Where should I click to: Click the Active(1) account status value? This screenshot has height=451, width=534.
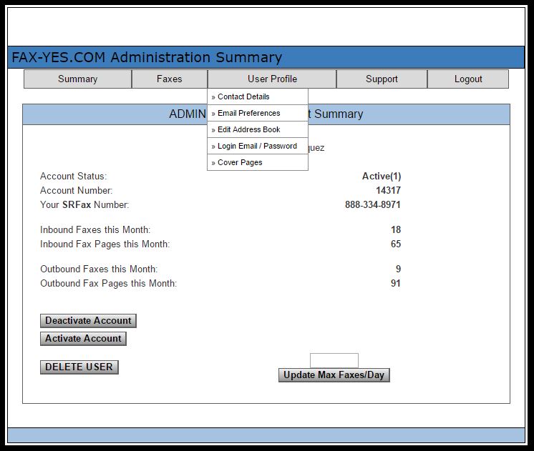(x=382, y=176)
